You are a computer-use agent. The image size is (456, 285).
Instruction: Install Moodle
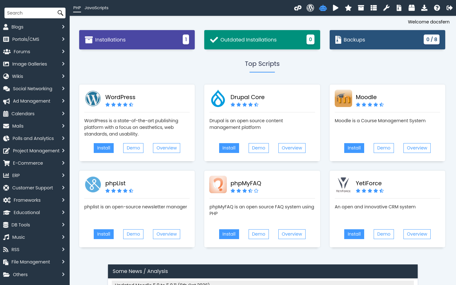[354, 148]
